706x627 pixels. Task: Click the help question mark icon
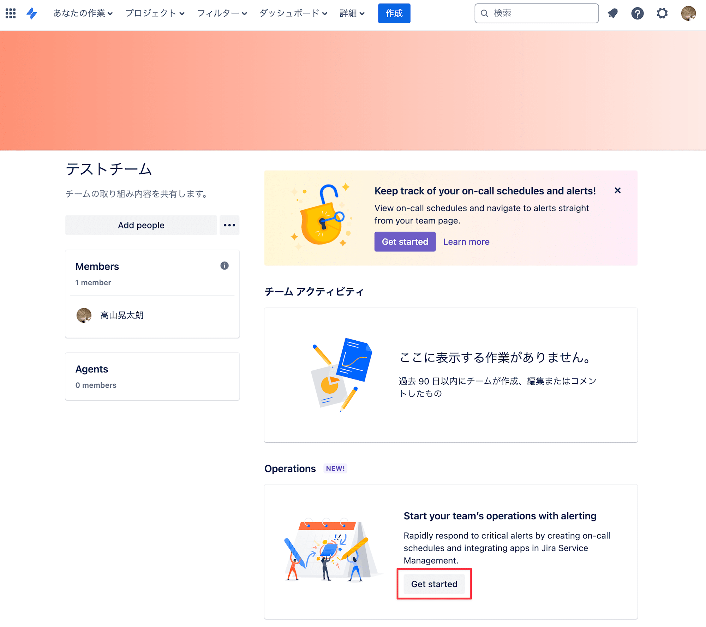pyautogui.click(x=637, y=13)
